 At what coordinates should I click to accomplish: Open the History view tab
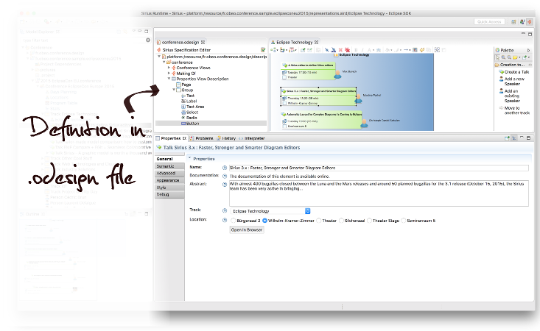point(226,138)
